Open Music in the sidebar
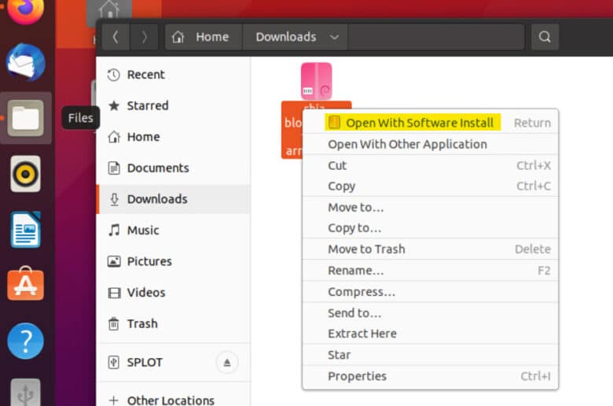This screenshot has height=406, width=613. [173, 231]
